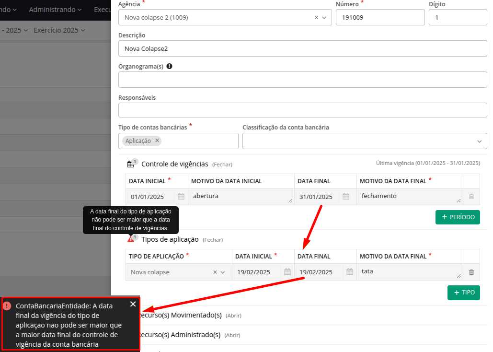This screenshot has height=352, width=493.
Task: Edit the Descrição field Nova Colapse2
Action: [302, 48]
